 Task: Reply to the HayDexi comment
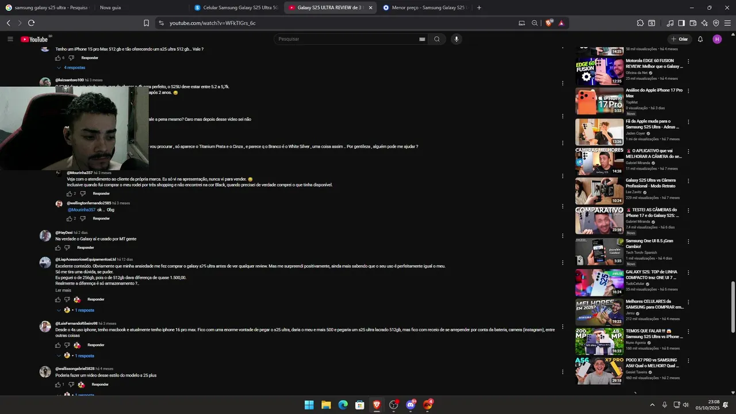pos(85,248)
